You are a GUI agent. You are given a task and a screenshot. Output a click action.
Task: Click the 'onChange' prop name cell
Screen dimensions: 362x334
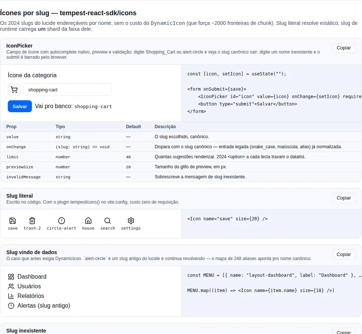coord(16,147)
